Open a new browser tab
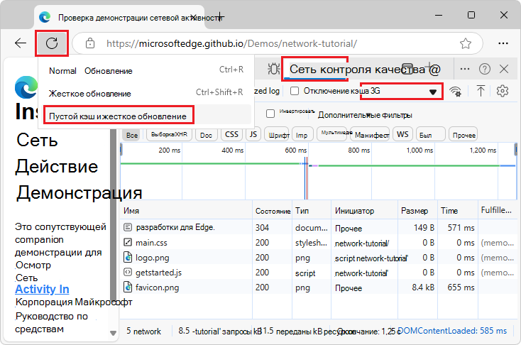Viewport: 521px width, 345px height. point(219,16)
